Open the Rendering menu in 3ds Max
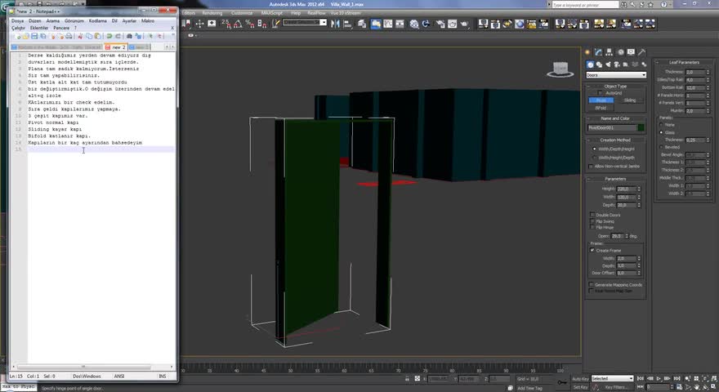 pyautogui.click(x=212, y=13)
